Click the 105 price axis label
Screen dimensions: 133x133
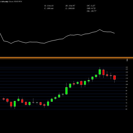pyautogui.click(x=127, y=81)
